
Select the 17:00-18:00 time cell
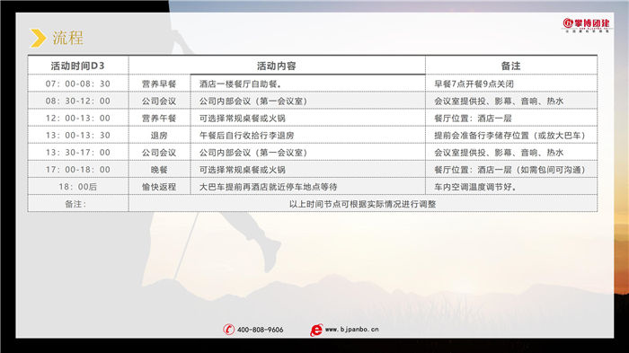(x=78, y=169)
